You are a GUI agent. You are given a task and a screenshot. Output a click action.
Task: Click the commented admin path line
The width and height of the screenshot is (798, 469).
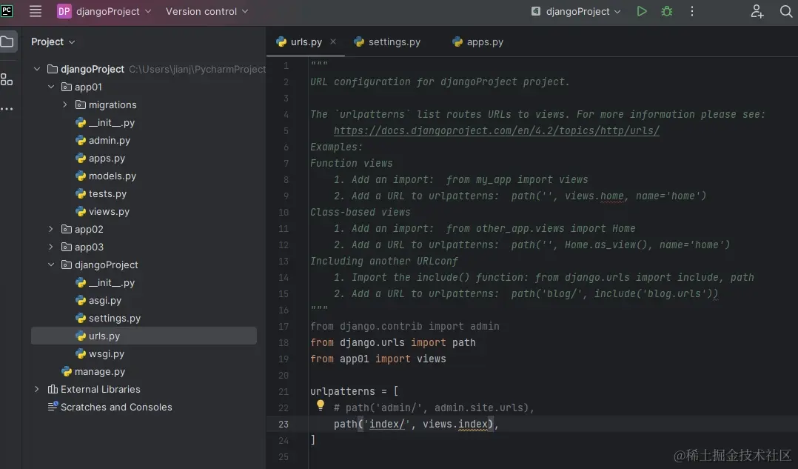click(434, 408)
